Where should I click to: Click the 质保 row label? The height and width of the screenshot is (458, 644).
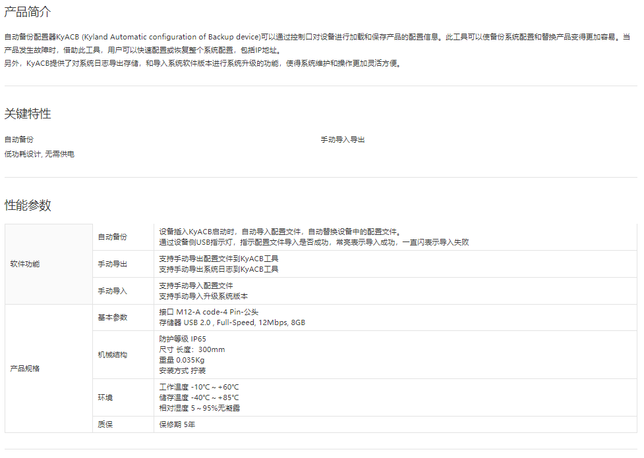[x=105, y=424]
